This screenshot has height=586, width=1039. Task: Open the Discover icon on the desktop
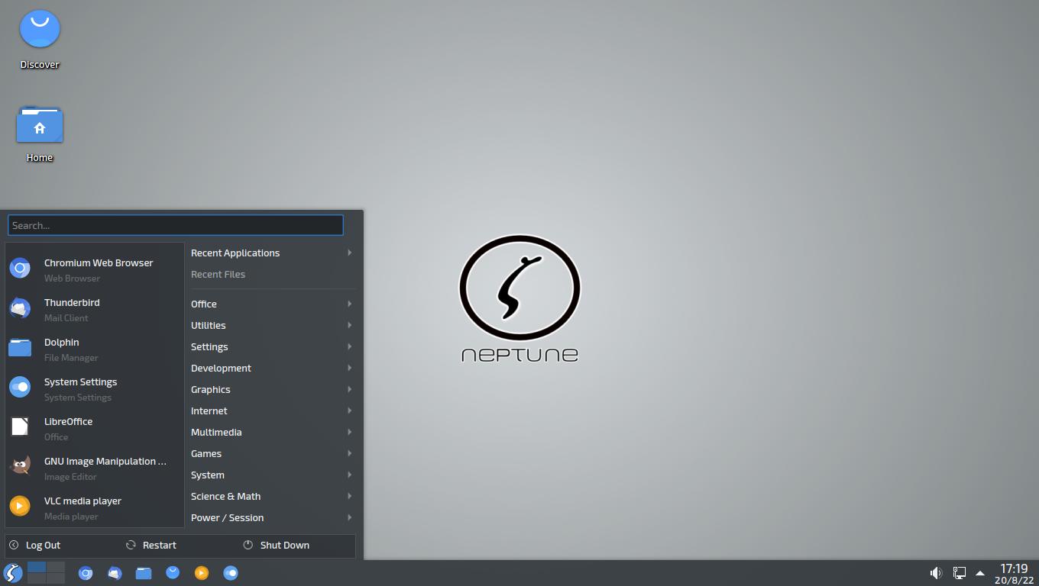pos(40,40)
